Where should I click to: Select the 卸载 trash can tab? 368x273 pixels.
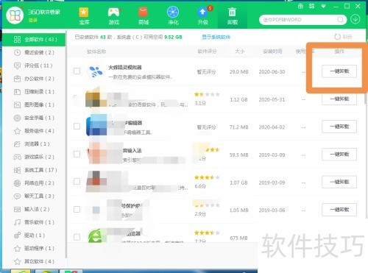tap(233, 16)
